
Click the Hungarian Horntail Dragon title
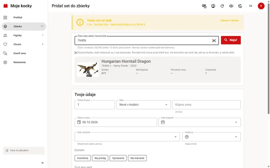126,61
